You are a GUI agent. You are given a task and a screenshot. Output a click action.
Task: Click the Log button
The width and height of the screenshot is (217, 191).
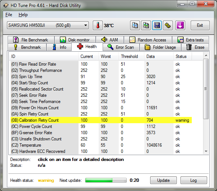click(x=194, y=180)
